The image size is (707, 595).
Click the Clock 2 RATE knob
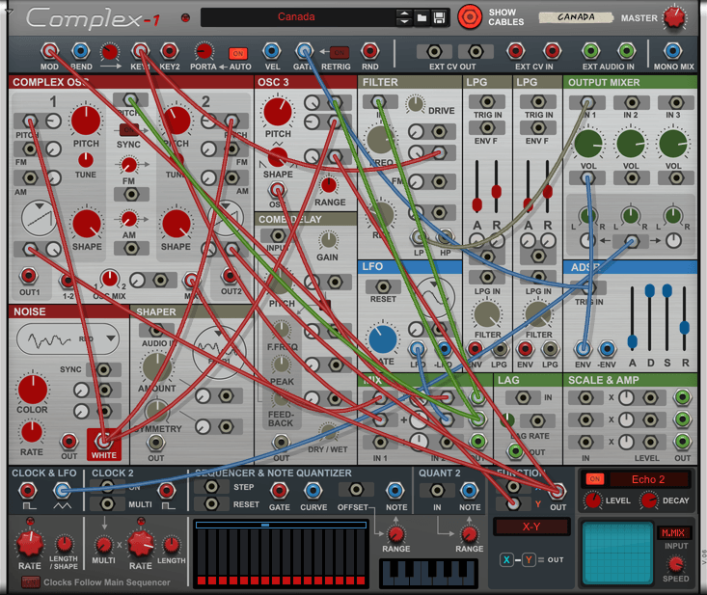point(140,544)
